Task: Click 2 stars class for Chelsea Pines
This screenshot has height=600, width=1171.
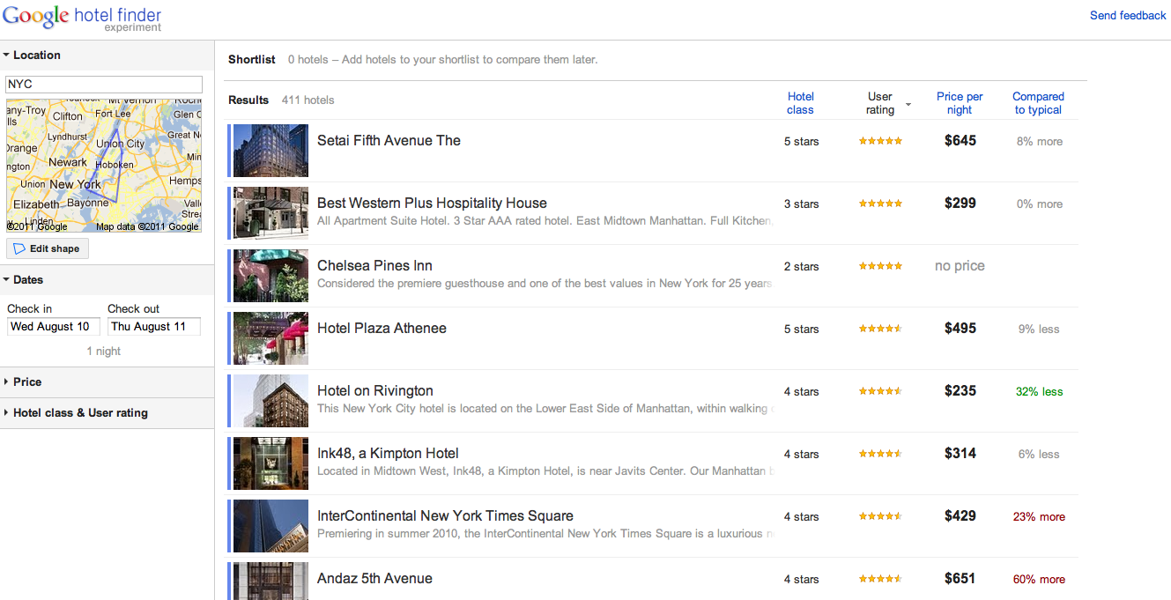Action: (x=801, y=266)
